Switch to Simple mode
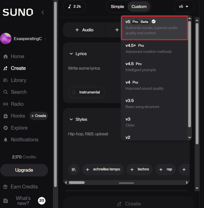Screen dimensions: 204x208 pyautogui.click(x=117, y=7)
